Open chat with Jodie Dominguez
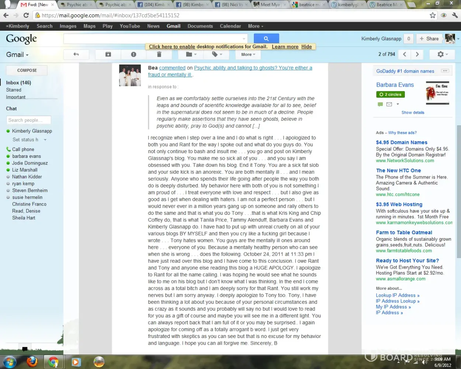 pos(30,163)
